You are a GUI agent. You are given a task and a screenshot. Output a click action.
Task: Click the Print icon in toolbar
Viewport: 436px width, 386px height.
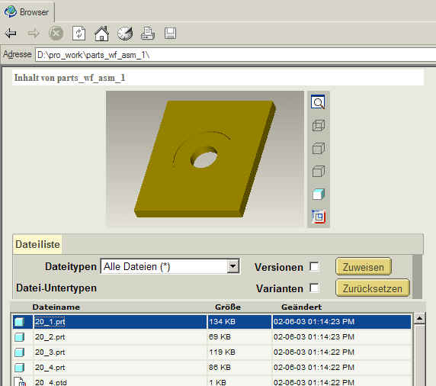point(147,34)
